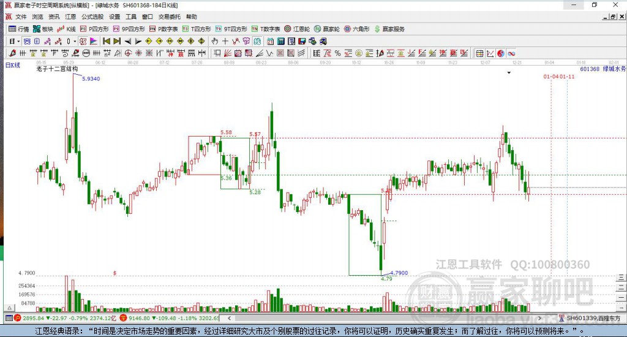Select the crosshair cursor tool

point(225,41)
